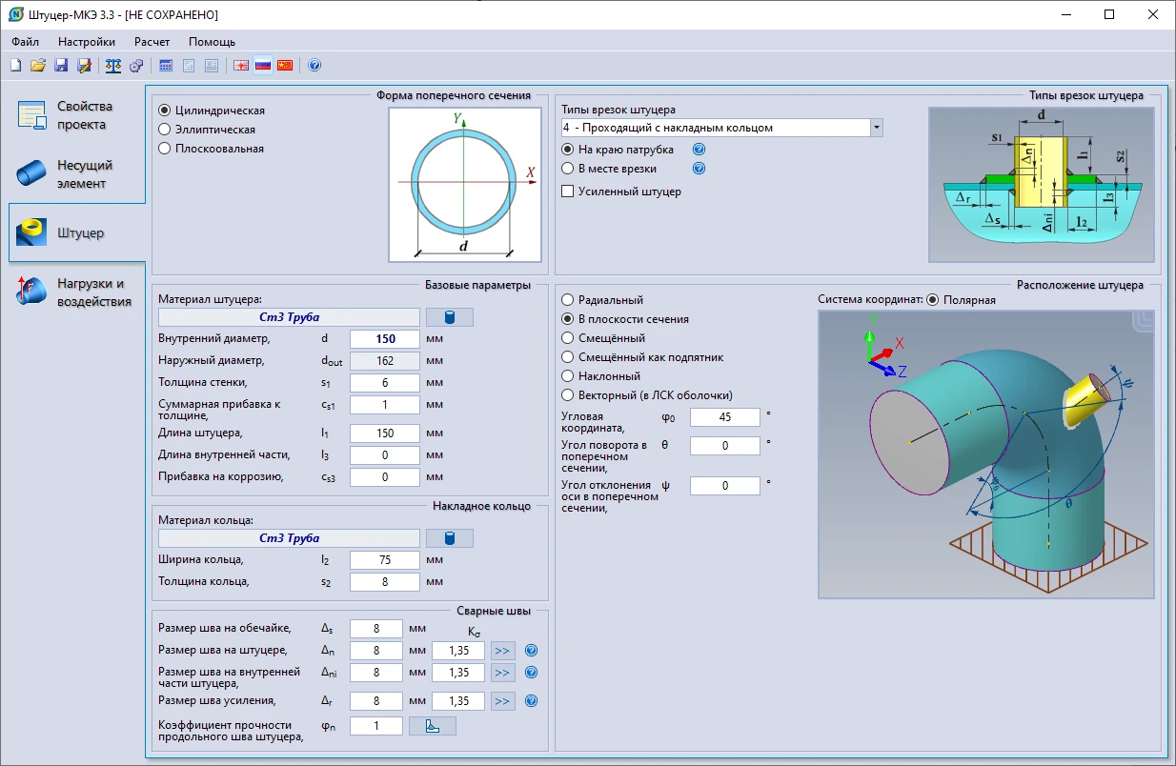Click the Open folder toolbar icon
Screen dimensions: 1176x766
pos(38,66)
